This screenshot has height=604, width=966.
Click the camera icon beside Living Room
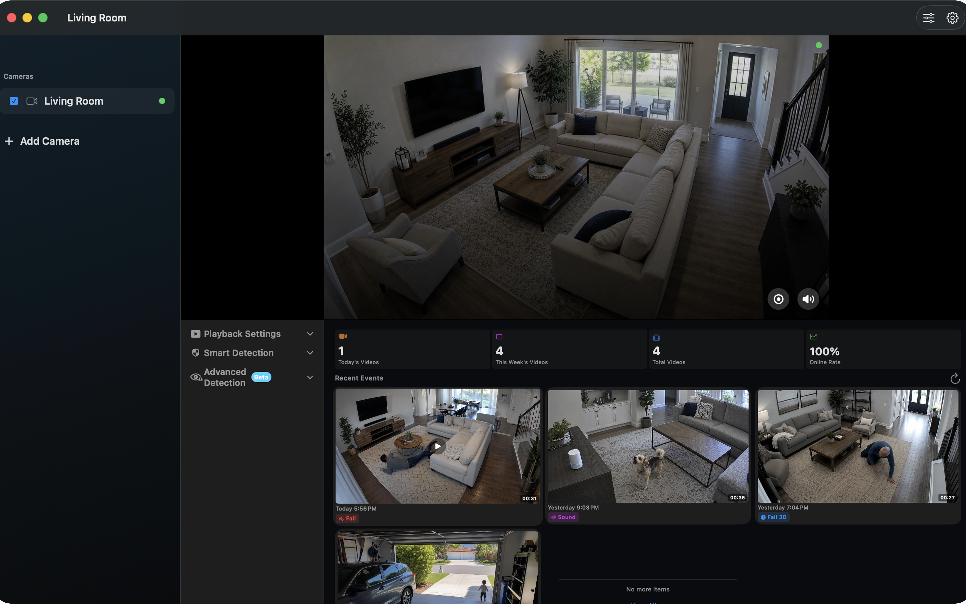(x=32, y=101)
